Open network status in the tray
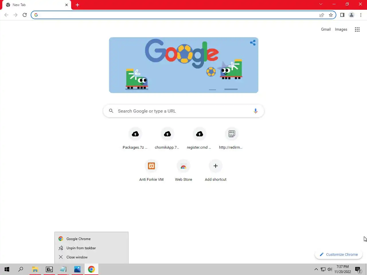 323,269
